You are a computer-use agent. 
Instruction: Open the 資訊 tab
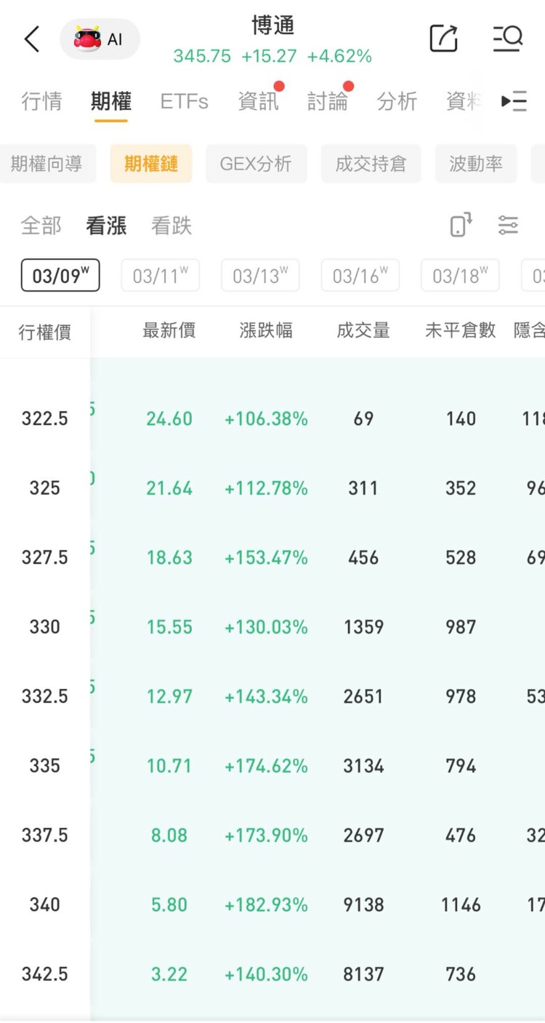(258, 101)
